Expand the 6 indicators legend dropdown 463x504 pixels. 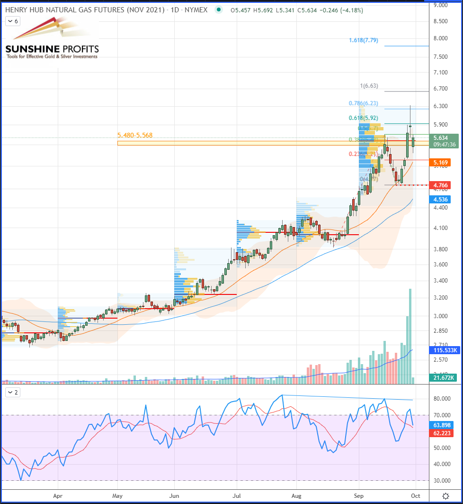pyautogui.click(x=13, y=21)
